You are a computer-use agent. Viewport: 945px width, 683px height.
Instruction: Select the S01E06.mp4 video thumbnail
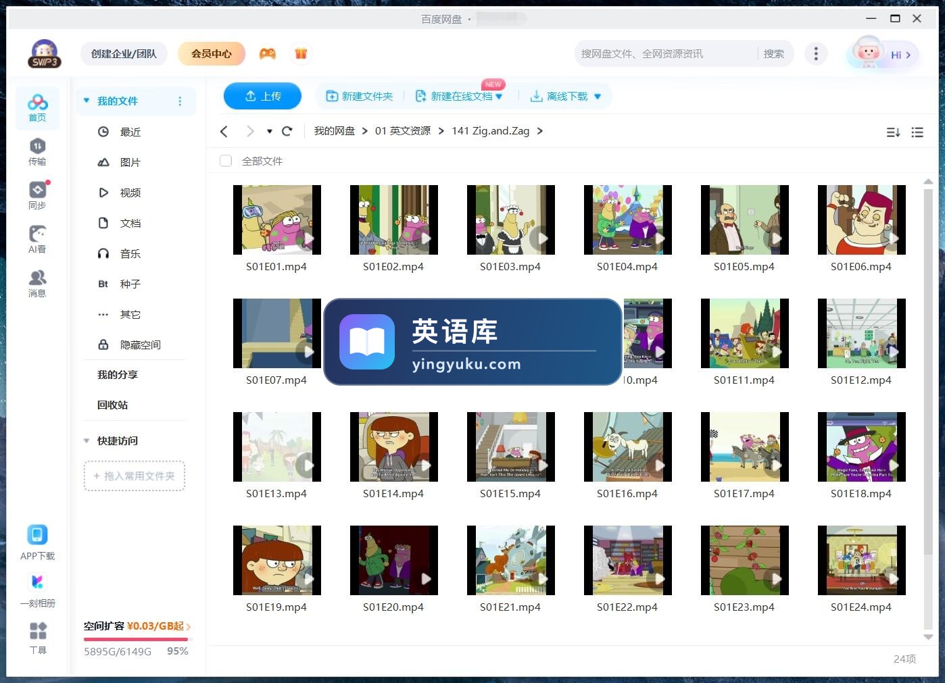pyautogui.click(x=861, y=220)
